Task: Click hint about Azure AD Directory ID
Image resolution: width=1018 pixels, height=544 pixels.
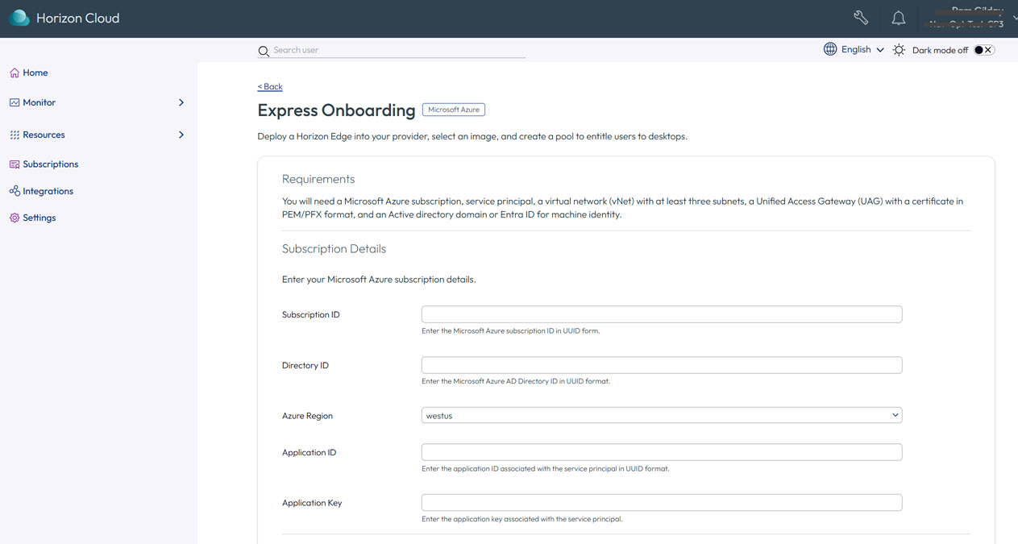Action: coord(516,381)
